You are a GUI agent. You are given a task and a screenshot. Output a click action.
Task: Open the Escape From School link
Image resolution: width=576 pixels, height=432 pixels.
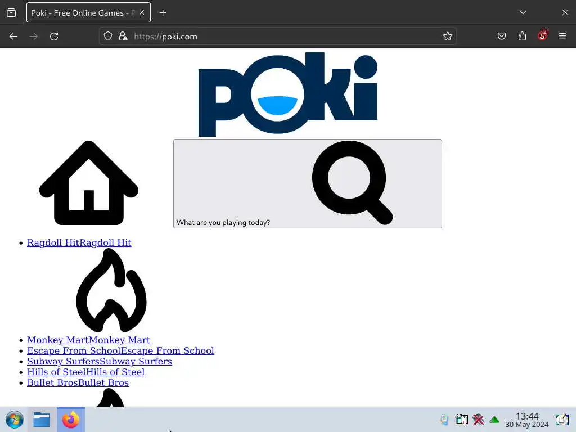coord(120,351)
